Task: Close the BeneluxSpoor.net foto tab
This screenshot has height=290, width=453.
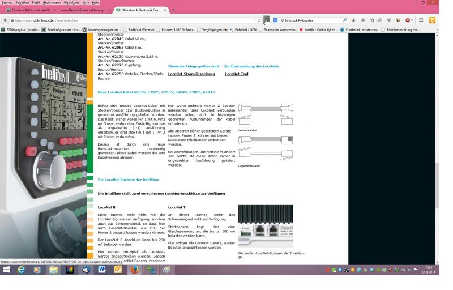Action: tap(110, 10)
